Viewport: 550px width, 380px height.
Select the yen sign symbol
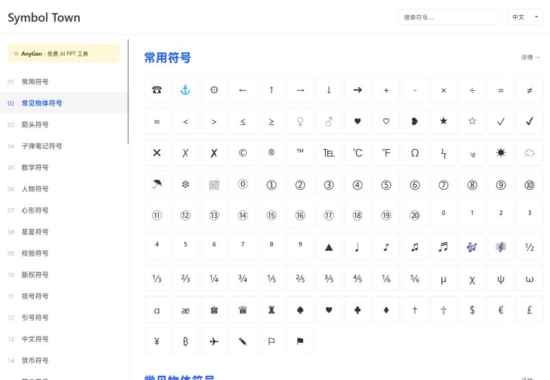tap(157, 341)
